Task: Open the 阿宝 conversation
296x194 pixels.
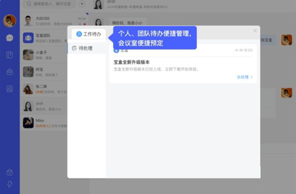Action: 44,72
